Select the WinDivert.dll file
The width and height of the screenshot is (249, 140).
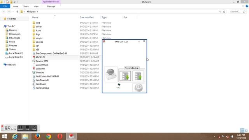coord(42,80)
